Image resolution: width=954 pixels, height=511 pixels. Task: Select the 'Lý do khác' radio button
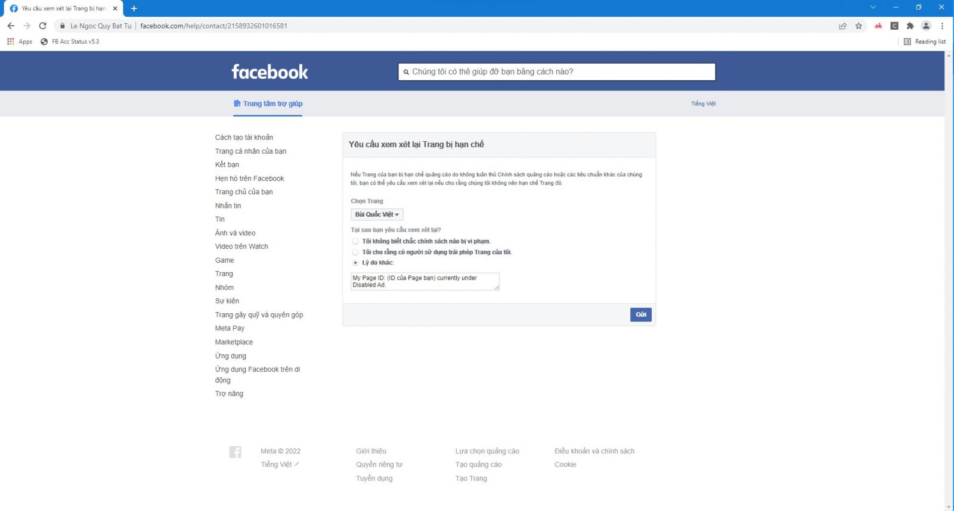click(x=355, y=263)
